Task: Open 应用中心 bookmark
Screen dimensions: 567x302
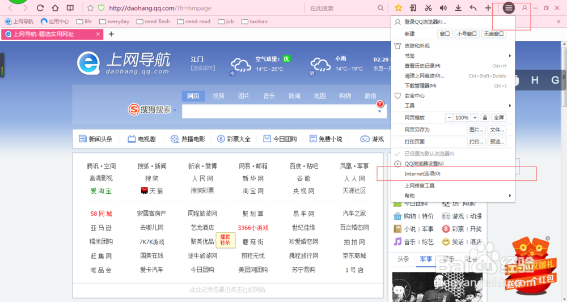Action: tap(54, 22)
